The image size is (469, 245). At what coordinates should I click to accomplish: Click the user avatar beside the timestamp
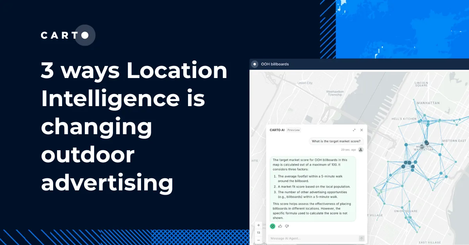[360, 149]
